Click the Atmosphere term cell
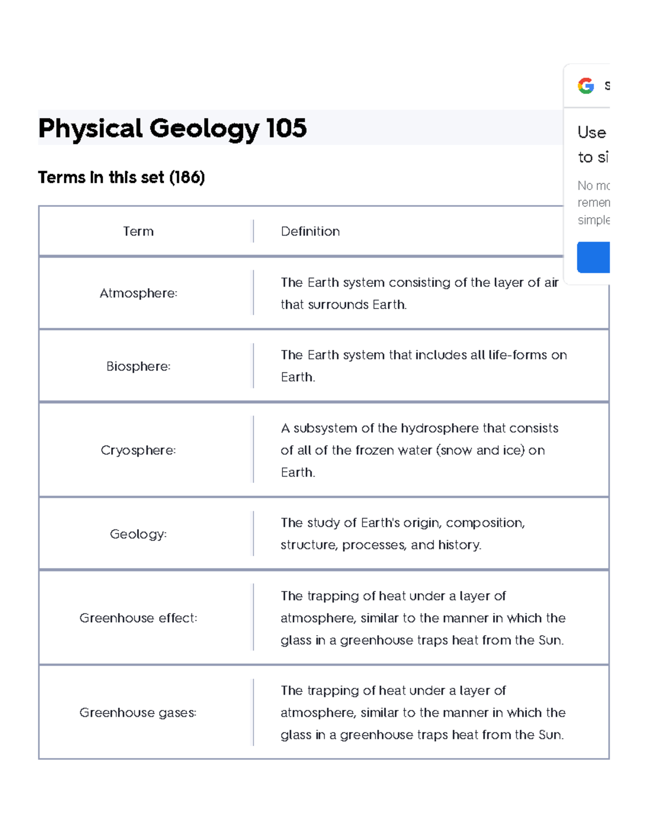Screen dimensions: 648x839 (x=138, y=293)
